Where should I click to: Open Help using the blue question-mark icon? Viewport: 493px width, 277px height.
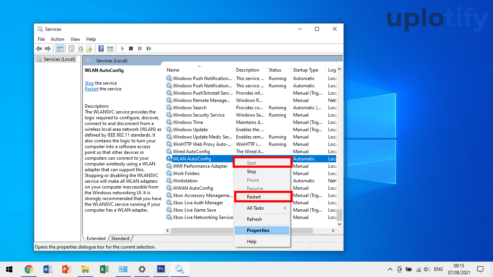101,48
